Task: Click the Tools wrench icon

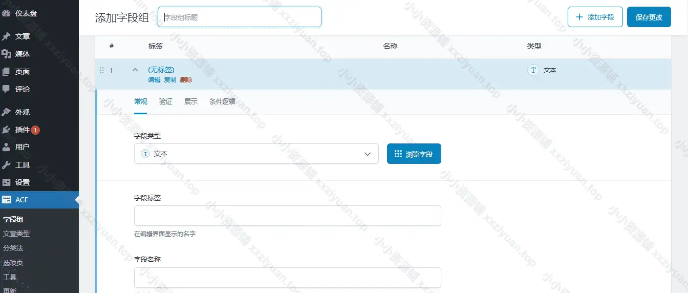Action: (x=6, y=165)
